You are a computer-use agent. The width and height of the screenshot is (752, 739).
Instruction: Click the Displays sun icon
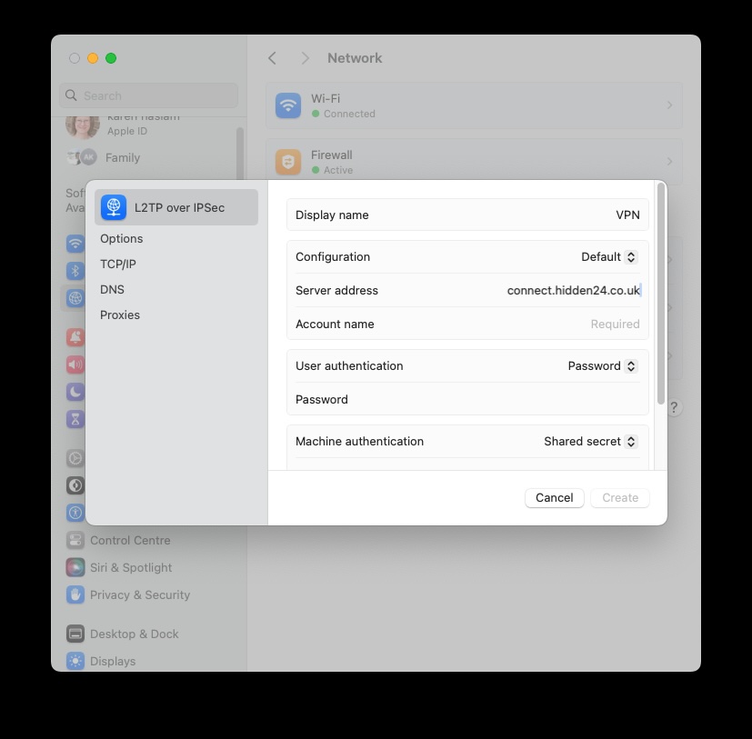[x=75, y=661]
